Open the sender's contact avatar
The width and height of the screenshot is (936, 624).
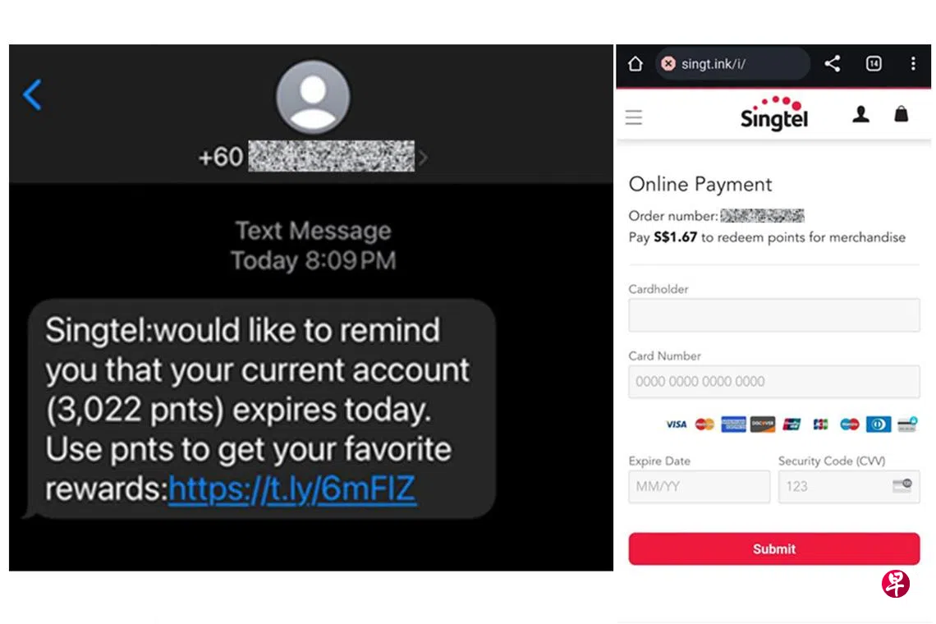click(313, 97)
